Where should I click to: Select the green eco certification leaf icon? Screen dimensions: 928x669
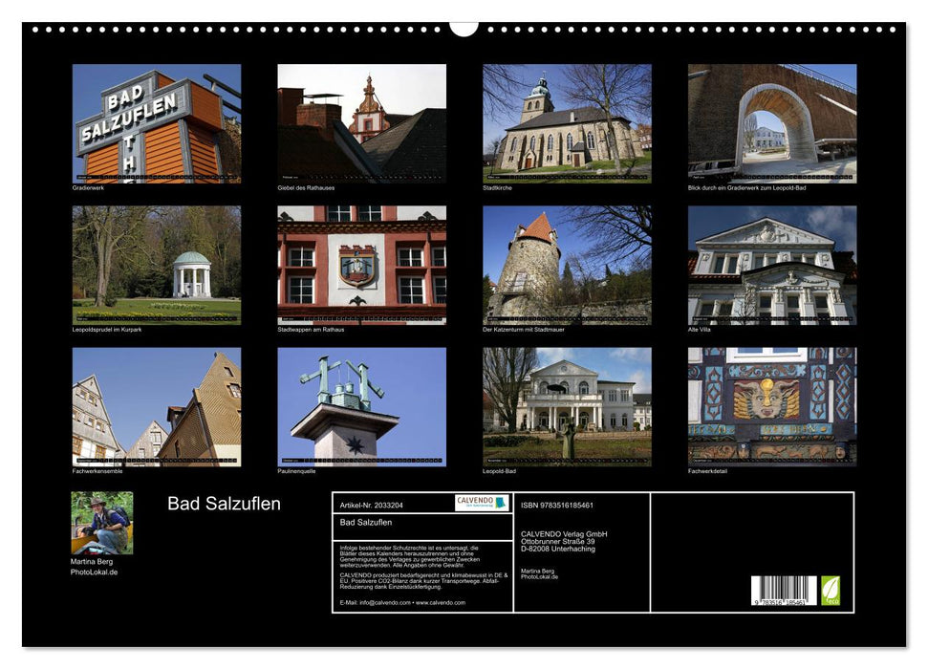(x=829, y=591)
